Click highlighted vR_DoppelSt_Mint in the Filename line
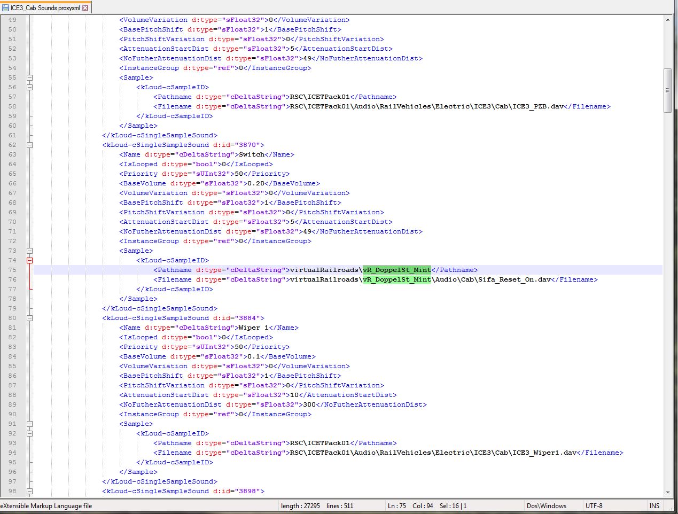 pos(396,279)
